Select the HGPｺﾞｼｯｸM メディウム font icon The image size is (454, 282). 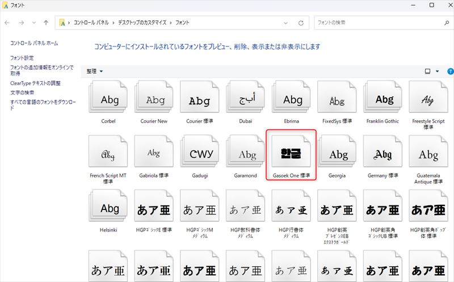[x=200, y=205]
